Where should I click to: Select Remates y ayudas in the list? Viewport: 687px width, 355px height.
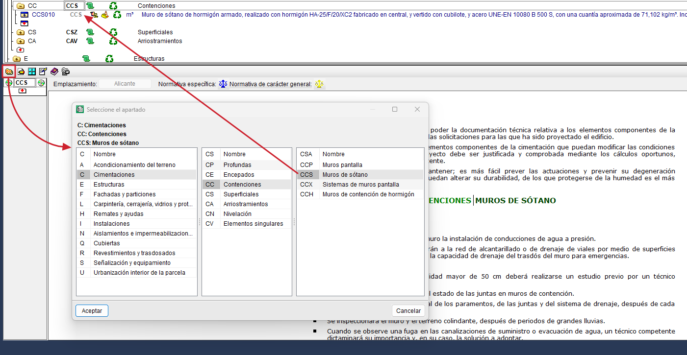137,214
